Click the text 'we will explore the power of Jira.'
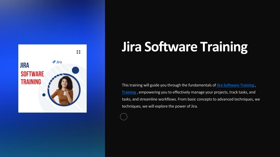Image resolution: width=280 pixels, height=157 pixels. [x=170, y=106]
